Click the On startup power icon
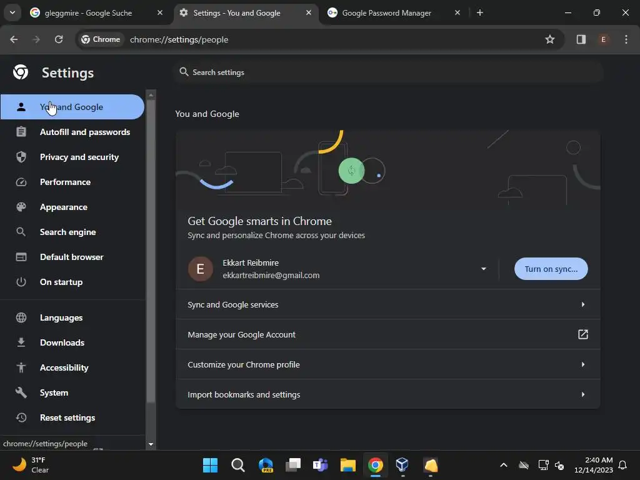 (x=21, y=282)
